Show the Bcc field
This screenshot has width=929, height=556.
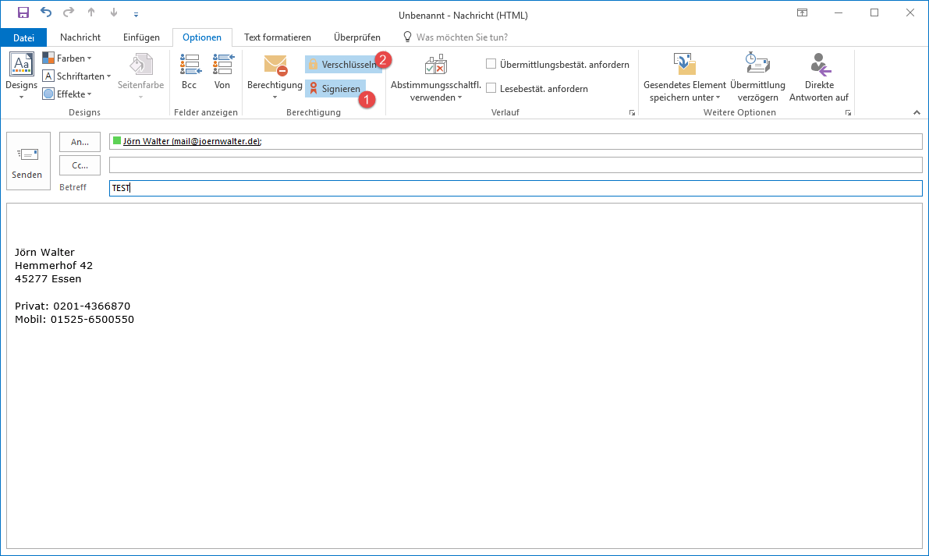point(190,72)
